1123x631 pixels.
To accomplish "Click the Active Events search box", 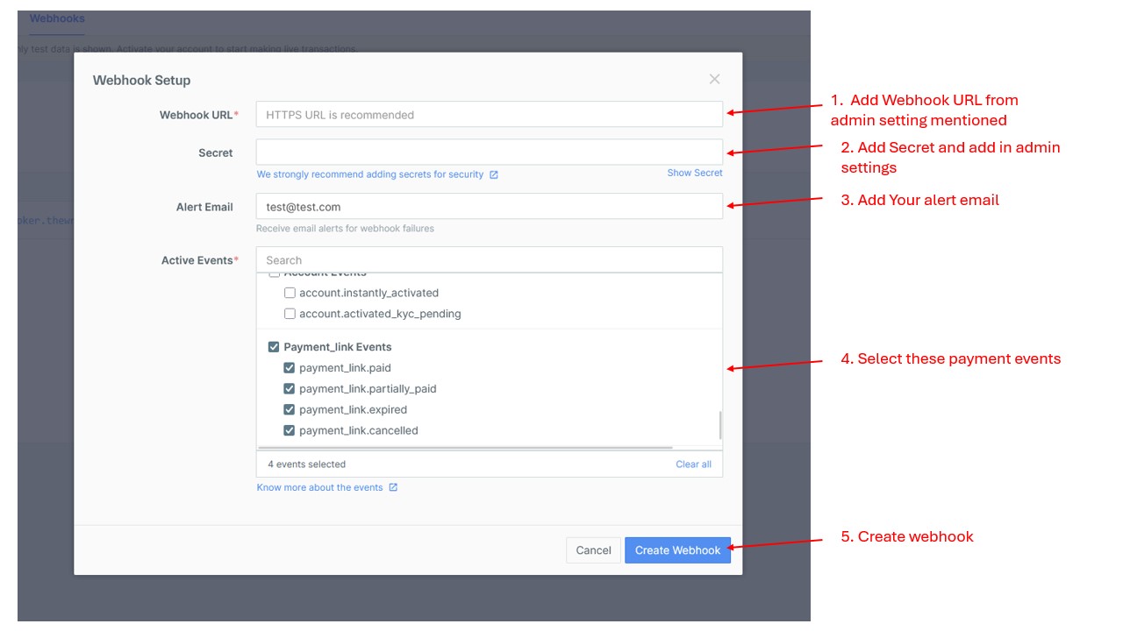I will pos(489,260).
